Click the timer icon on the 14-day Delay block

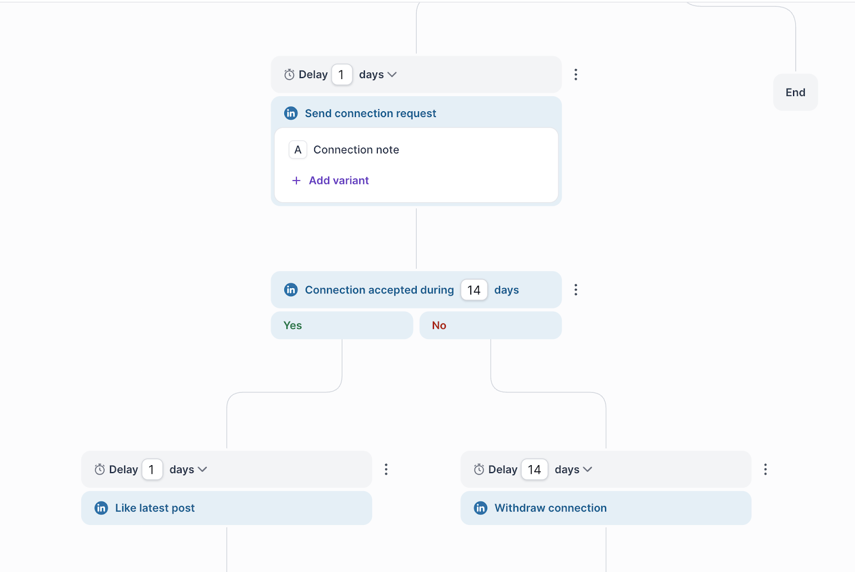pyautogui.click(x=479, y=469)
